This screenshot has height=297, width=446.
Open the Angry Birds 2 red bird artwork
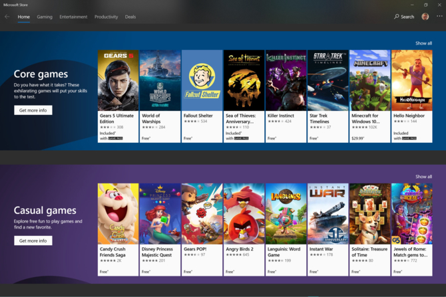(244, 214)
